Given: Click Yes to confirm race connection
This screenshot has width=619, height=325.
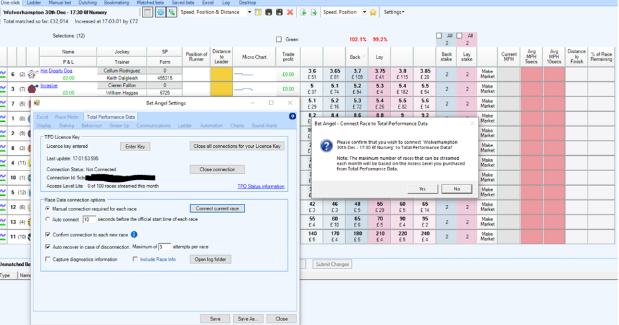Looking at the screenshot, I should (423, 188).
